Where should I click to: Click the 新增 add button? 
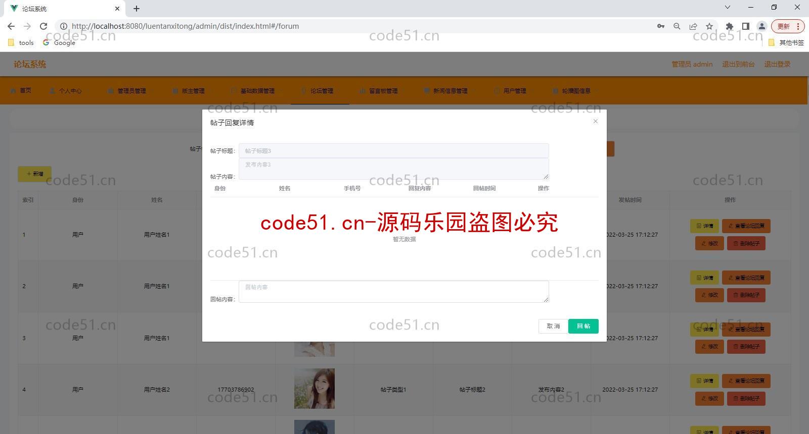[x=35, y=174]
